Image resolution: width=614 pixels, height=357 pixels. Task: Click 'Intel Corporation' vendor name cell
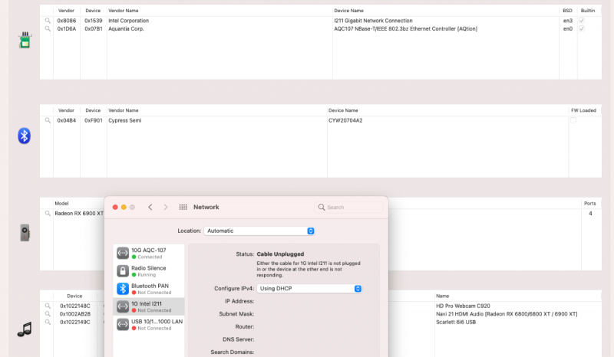[129, 21]
